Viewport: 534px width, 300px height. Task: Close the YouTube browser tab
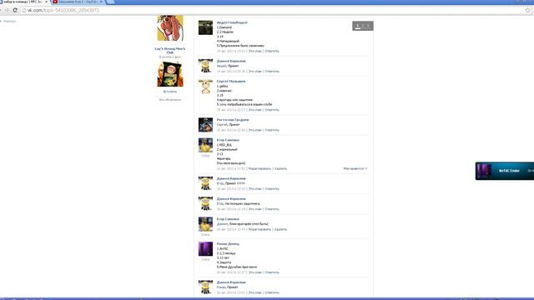pos(101,2)
